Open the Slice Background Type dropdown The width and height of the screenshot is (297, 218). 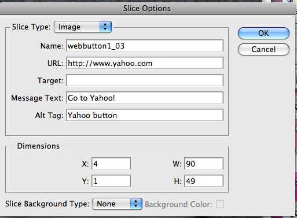pyautogui.click(x=118, y=204)
